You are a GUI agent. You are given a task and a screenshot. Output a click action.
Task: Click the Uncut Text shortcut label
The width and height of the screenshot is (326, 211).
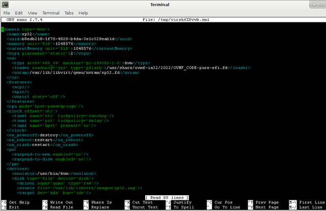tap(145, 207)
